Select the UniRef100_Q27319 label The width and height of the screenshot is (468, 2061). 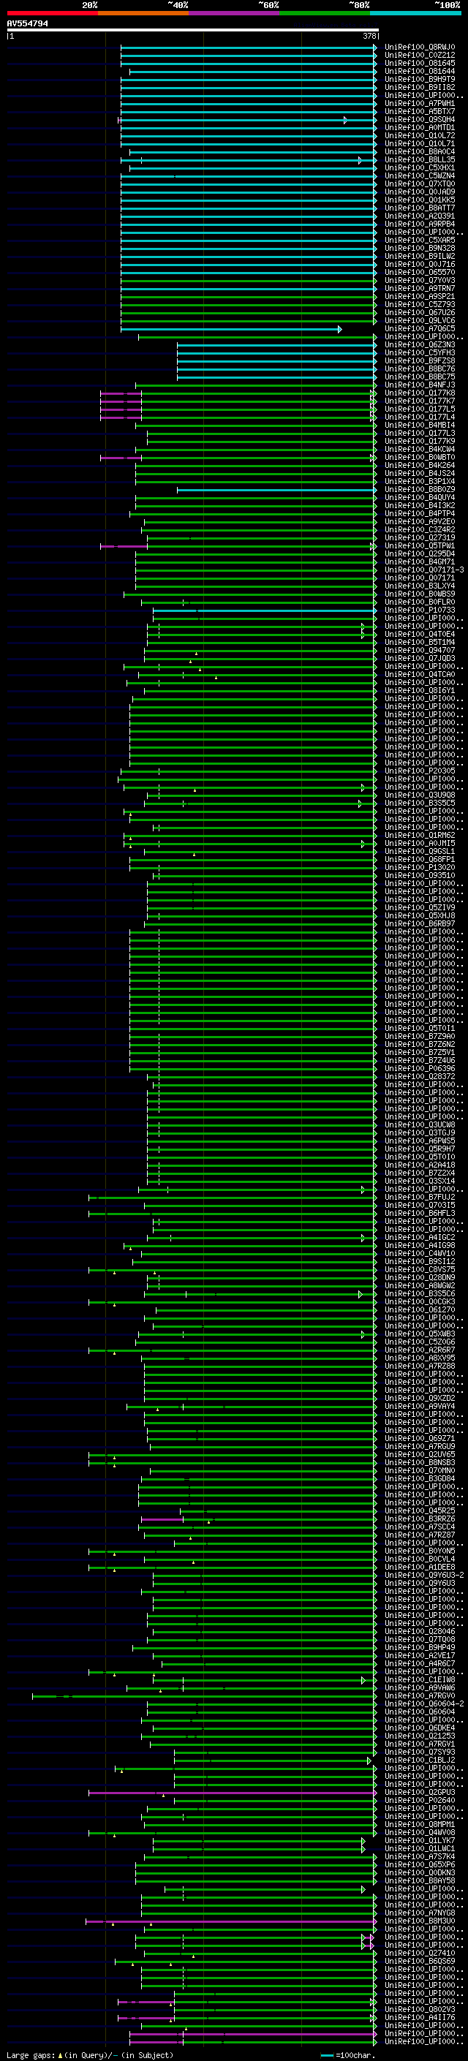(x=419, y=537)
